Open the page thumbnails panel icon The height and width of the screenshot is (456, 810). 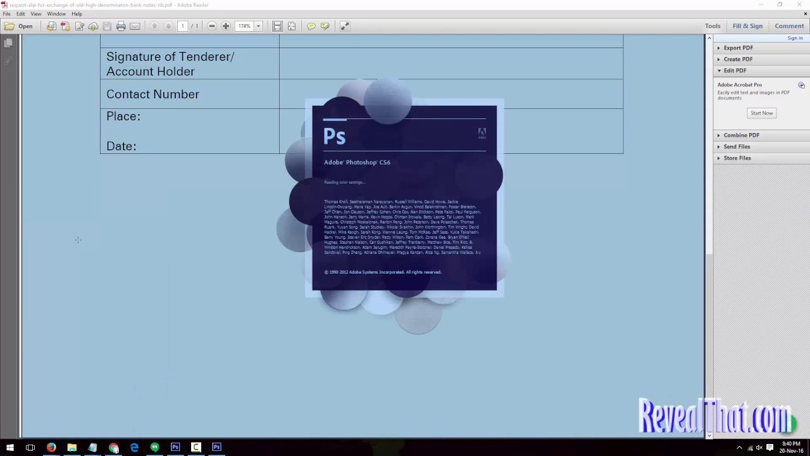pos(8,43)
